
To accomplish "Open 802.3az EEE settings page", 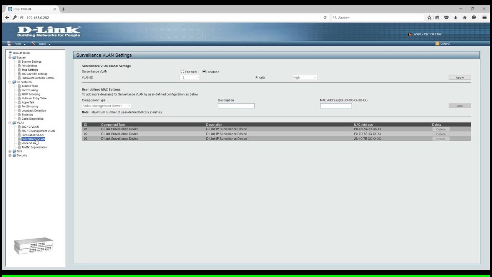I will [x=34, y=74].
